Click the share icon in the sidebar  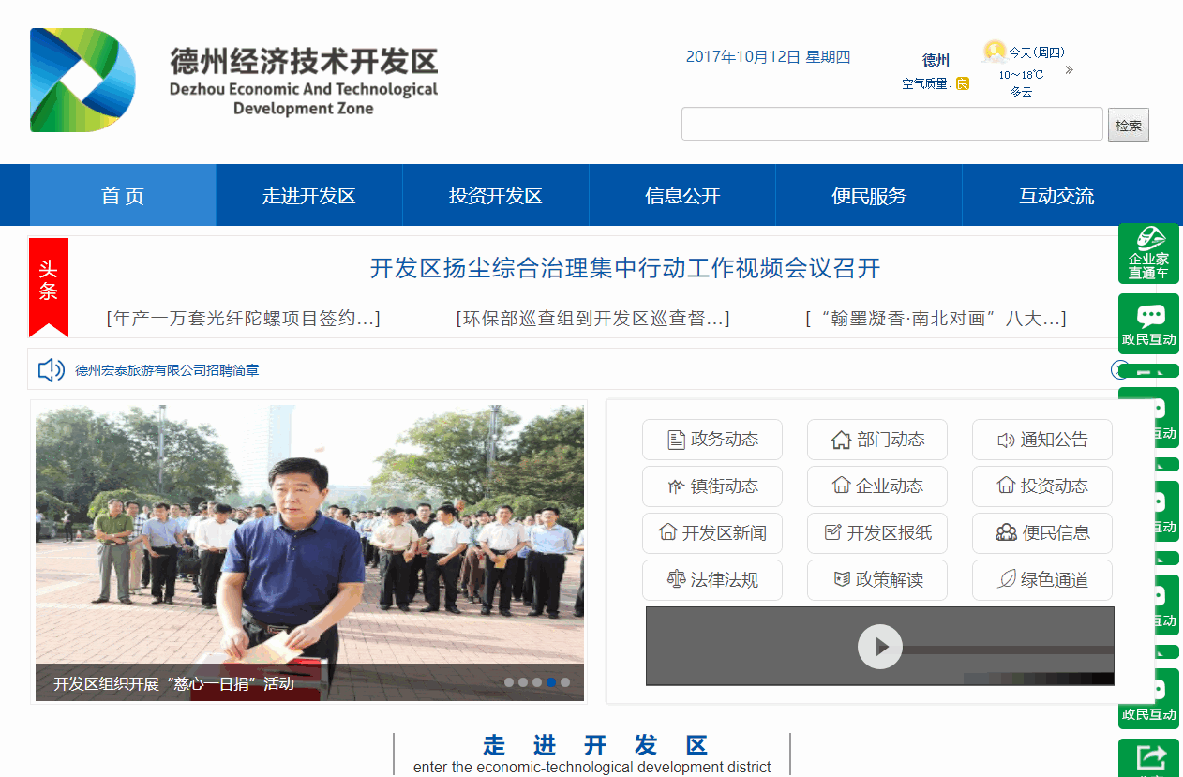tap(1148, 758)
